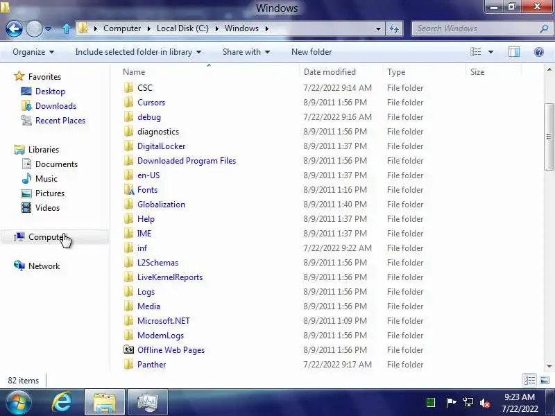Switch to details view in status bar
555x416 pixels.
pyautogui.click(x=529, y=380)
